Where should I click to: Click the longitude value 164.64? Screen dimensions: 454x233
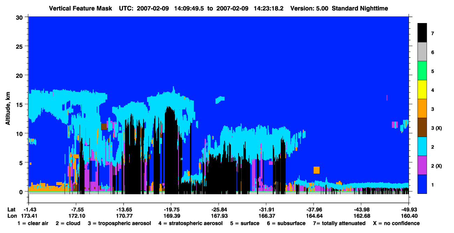[314, 216]
